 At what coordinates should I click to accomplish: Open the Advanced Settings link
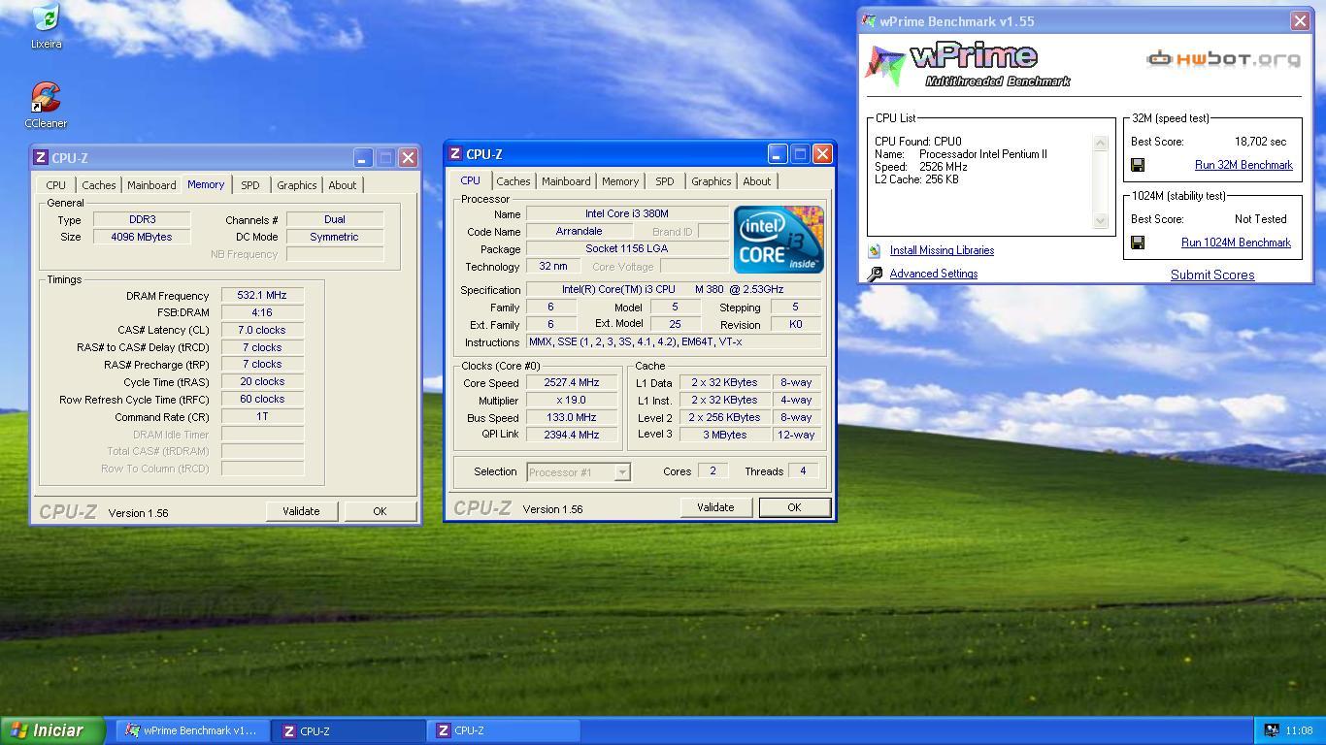pyautogui.click(x=934, y=274)
